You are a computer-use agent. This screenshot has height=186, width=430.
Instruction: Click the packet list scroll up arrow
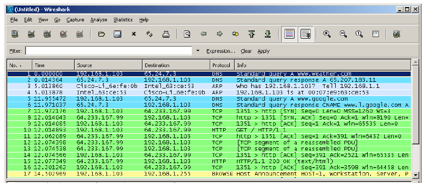[x=415, y=63]
